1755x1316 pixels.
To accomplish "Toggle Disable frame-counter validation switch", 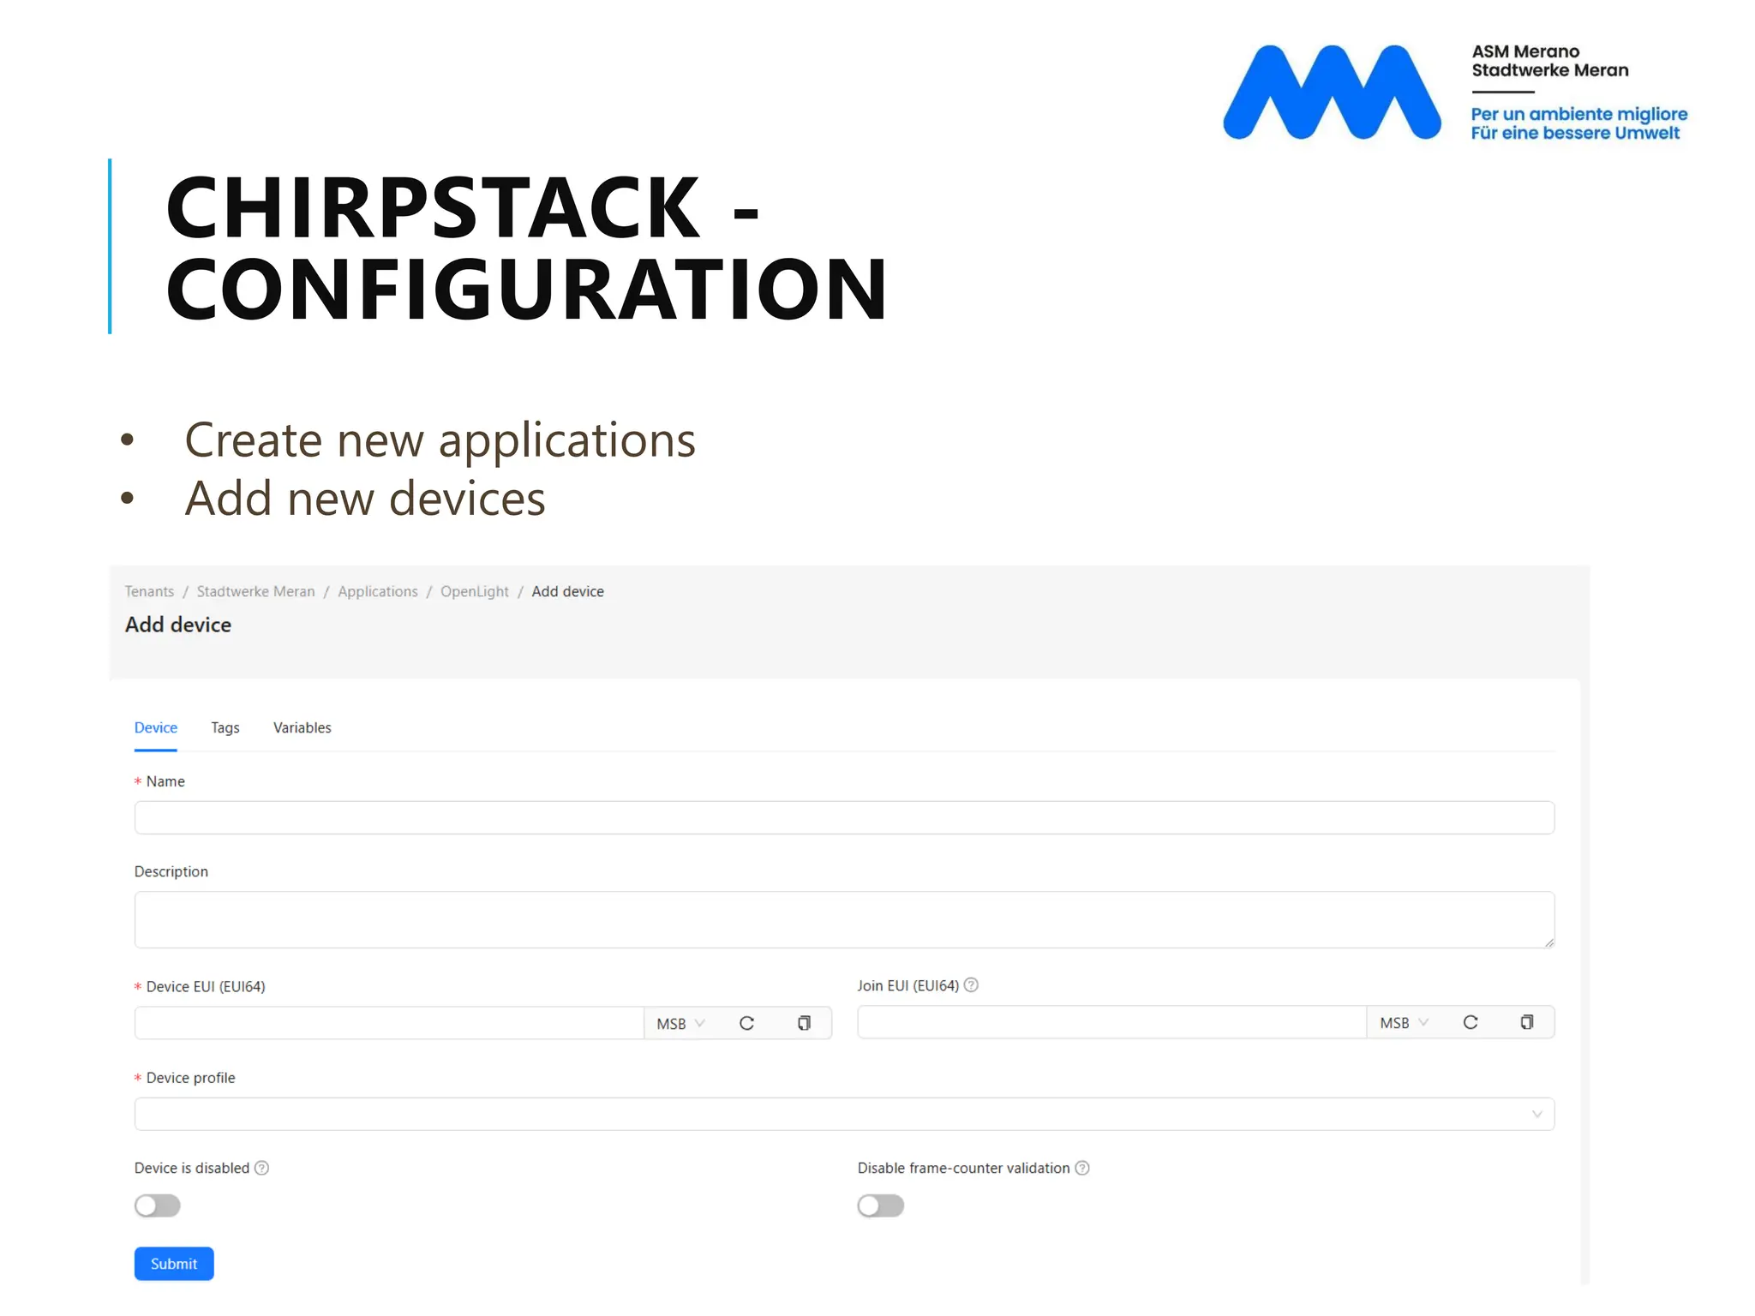I will coord(881,1205).
